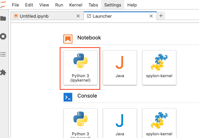This screenshot has height=138, width=199.
Task: Open the File menu
Action: [15, 5]
